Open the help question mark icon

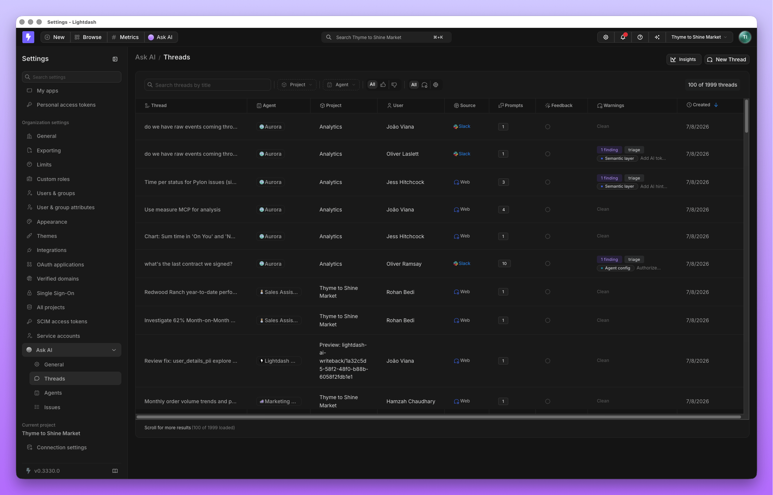640,37
